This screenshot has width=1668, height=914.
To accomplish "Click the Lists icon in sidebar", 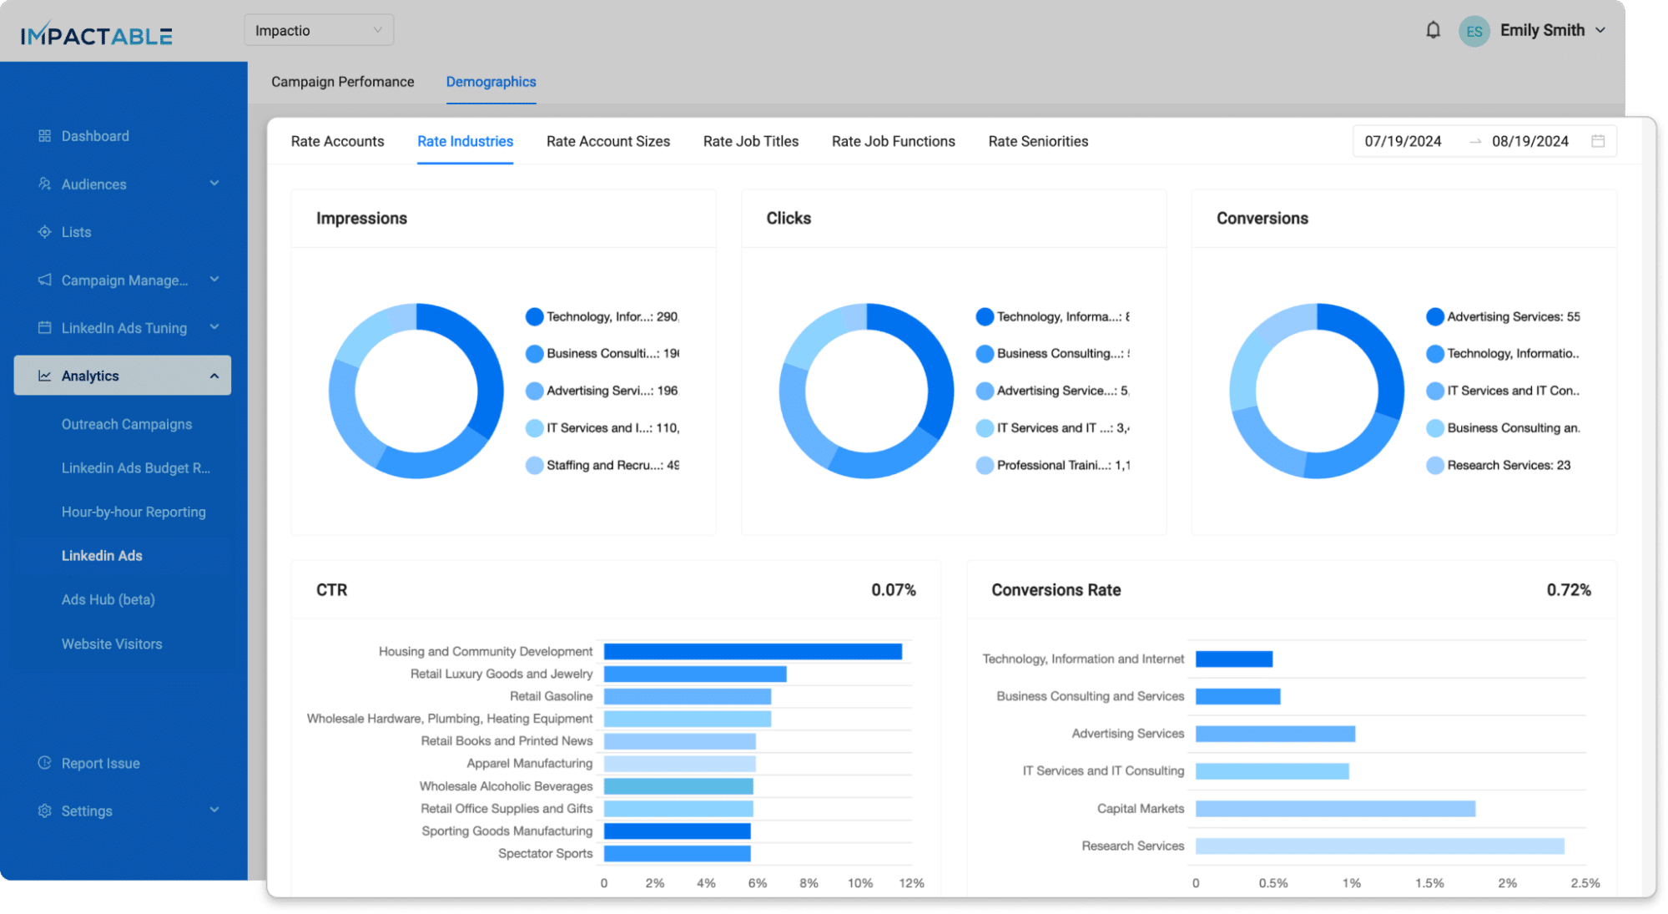I will 44,231.
